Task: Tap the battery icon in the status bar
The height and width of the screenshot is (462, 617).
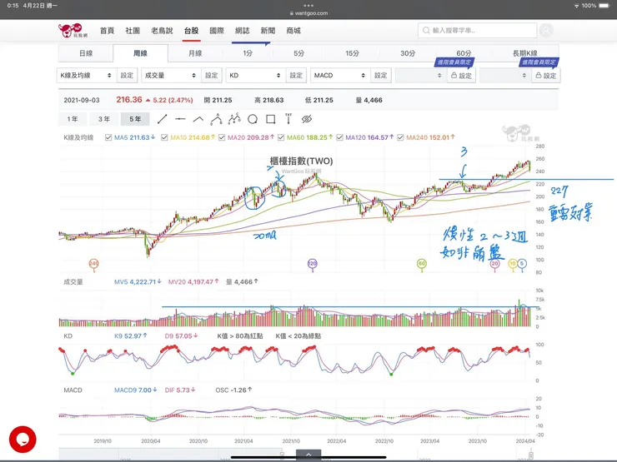Action: click(x=604, y=6)
